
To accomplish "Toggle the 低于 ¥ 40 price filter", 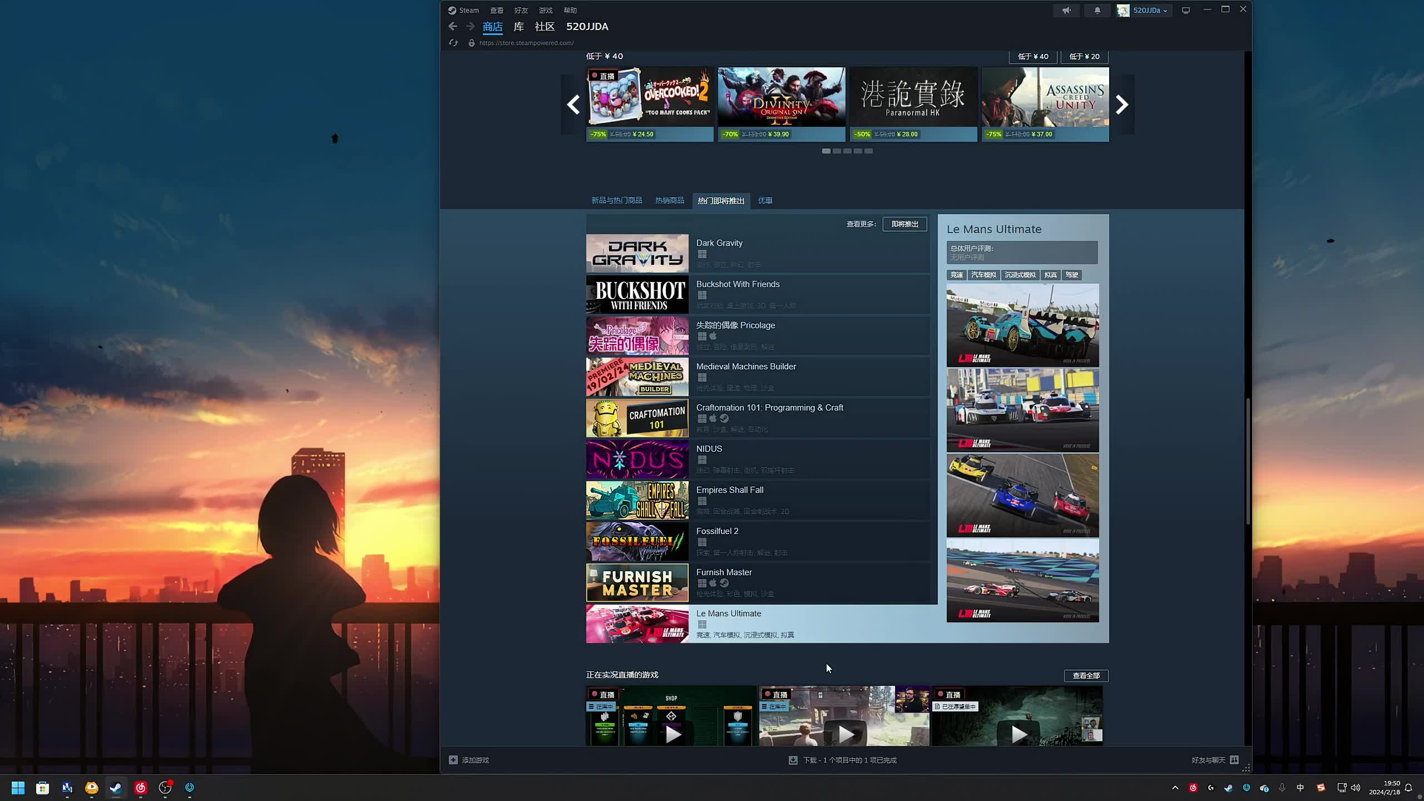I will pyautogui.click(x=1033, y=57).
